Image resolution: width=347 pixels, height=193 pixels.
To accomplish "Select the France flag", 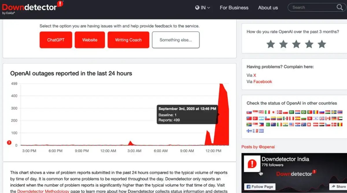I will point(255,131).
